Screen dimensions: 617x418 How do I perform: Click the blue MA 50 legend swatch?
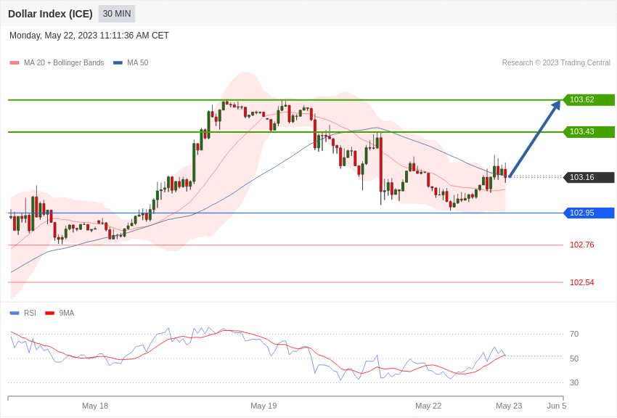point(118,63)
